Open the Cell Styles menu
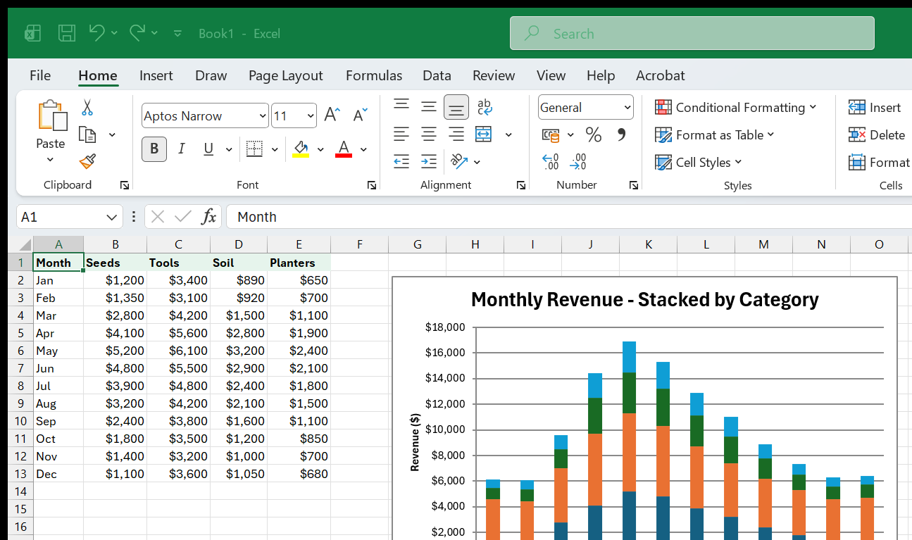912x540 pixels. click(x=698, y=162)
